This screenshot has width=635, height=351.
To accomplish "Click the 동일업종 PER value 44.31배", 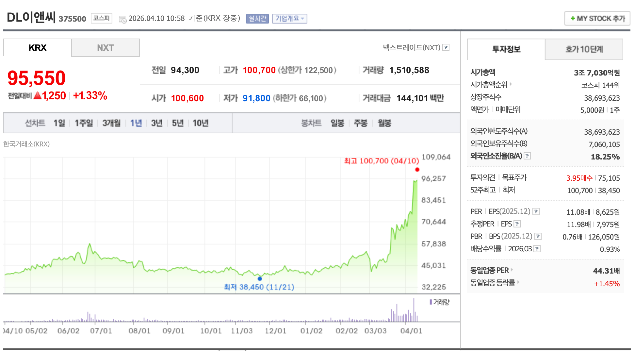I will [606, 271].
